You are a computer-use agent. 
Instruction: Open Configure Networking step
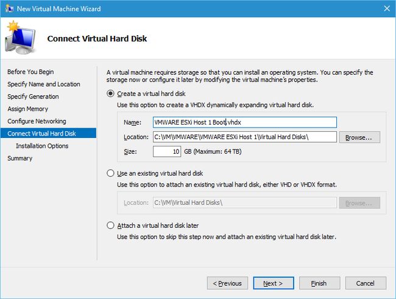point(37,121)
